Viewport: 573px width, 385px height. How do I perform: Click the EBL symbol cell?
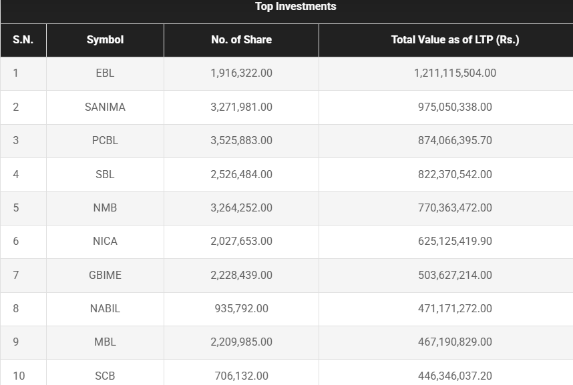[x=105, y=73]
